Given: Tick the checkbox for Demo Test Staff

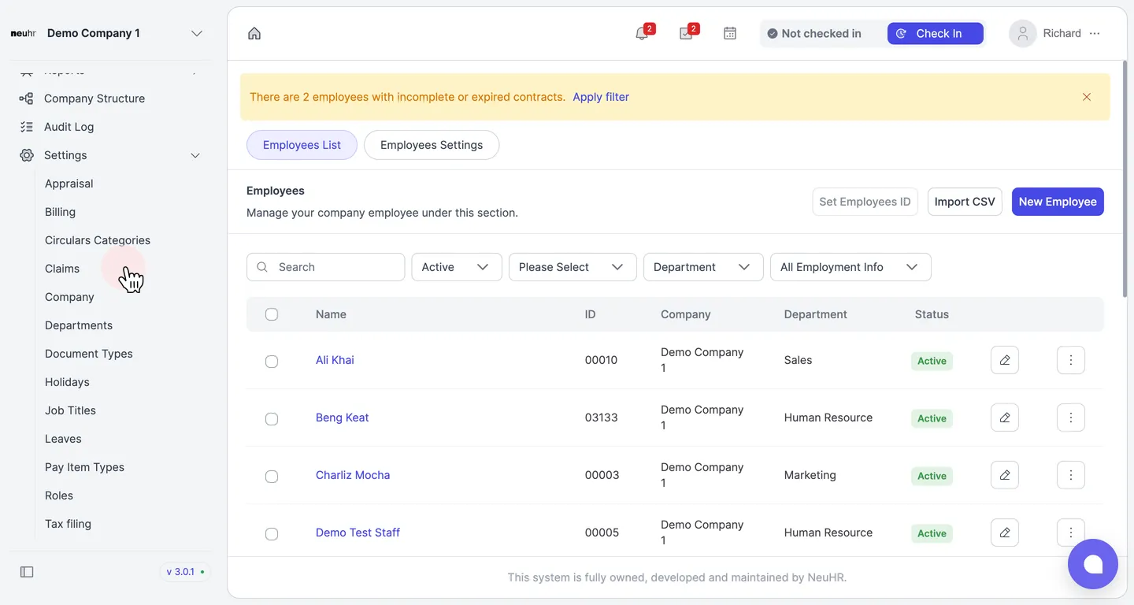Looking at the screenshot, I should point(272,534).
